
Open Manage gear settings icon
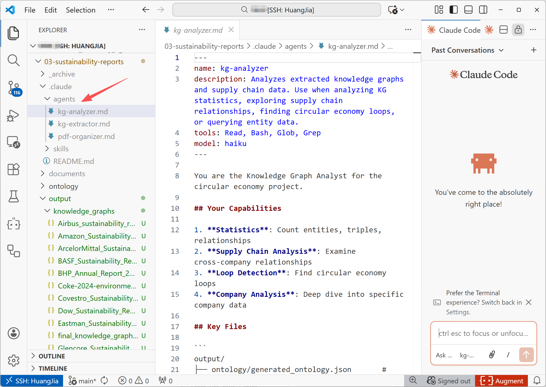(13, 361)
